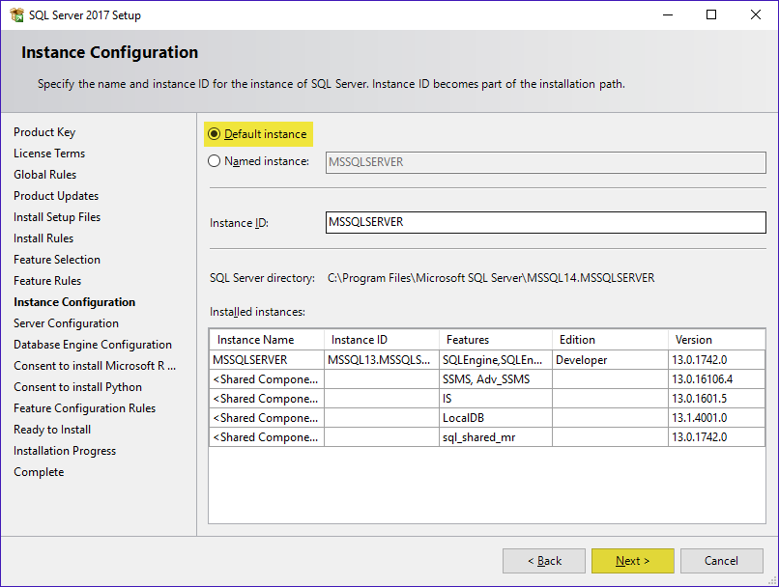This screenshot has width=779, height=587.
Task: Select Consent to install Microsoft R step
Action: pos(95,366)
